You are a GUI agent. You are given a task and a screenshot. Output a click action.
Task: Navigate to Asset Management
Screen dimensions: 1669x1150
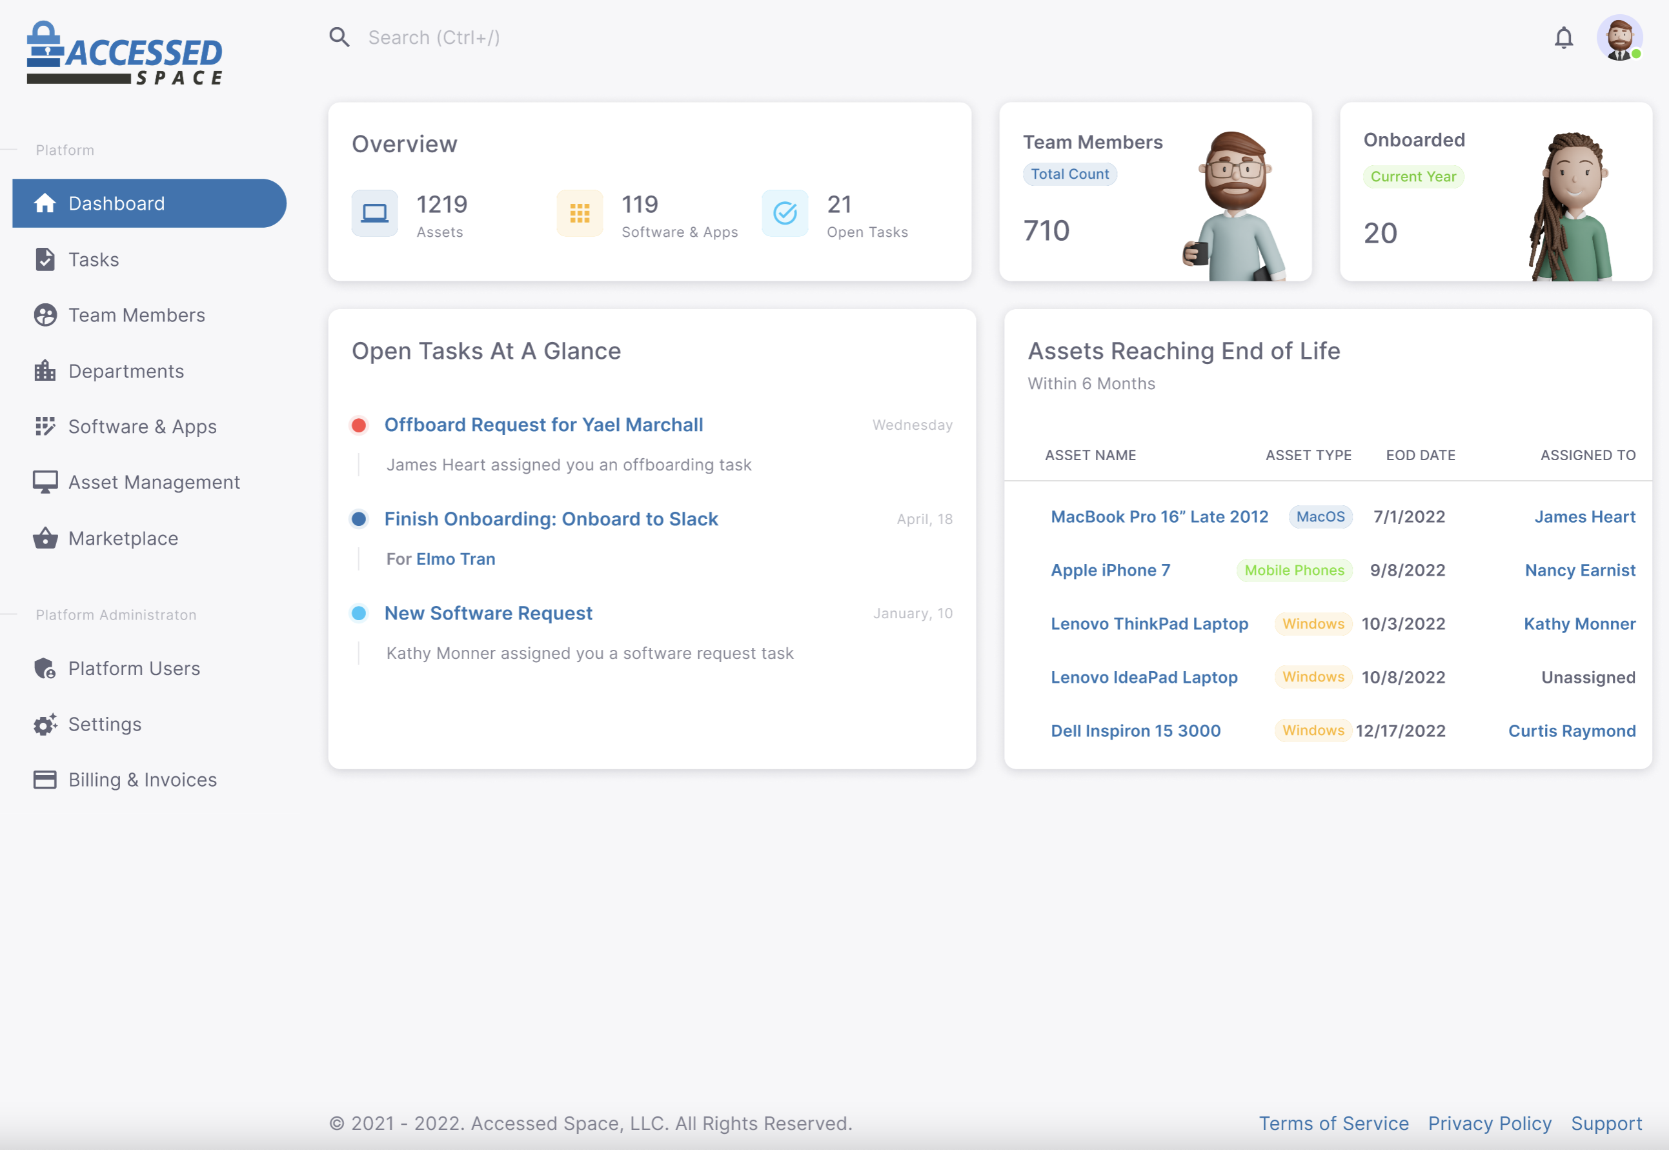pos(154,482)
